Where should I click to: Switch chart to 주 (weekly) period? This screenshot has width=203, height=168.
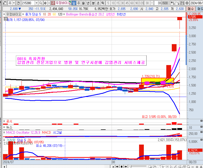pyautogui.click(x=79, y=3)
